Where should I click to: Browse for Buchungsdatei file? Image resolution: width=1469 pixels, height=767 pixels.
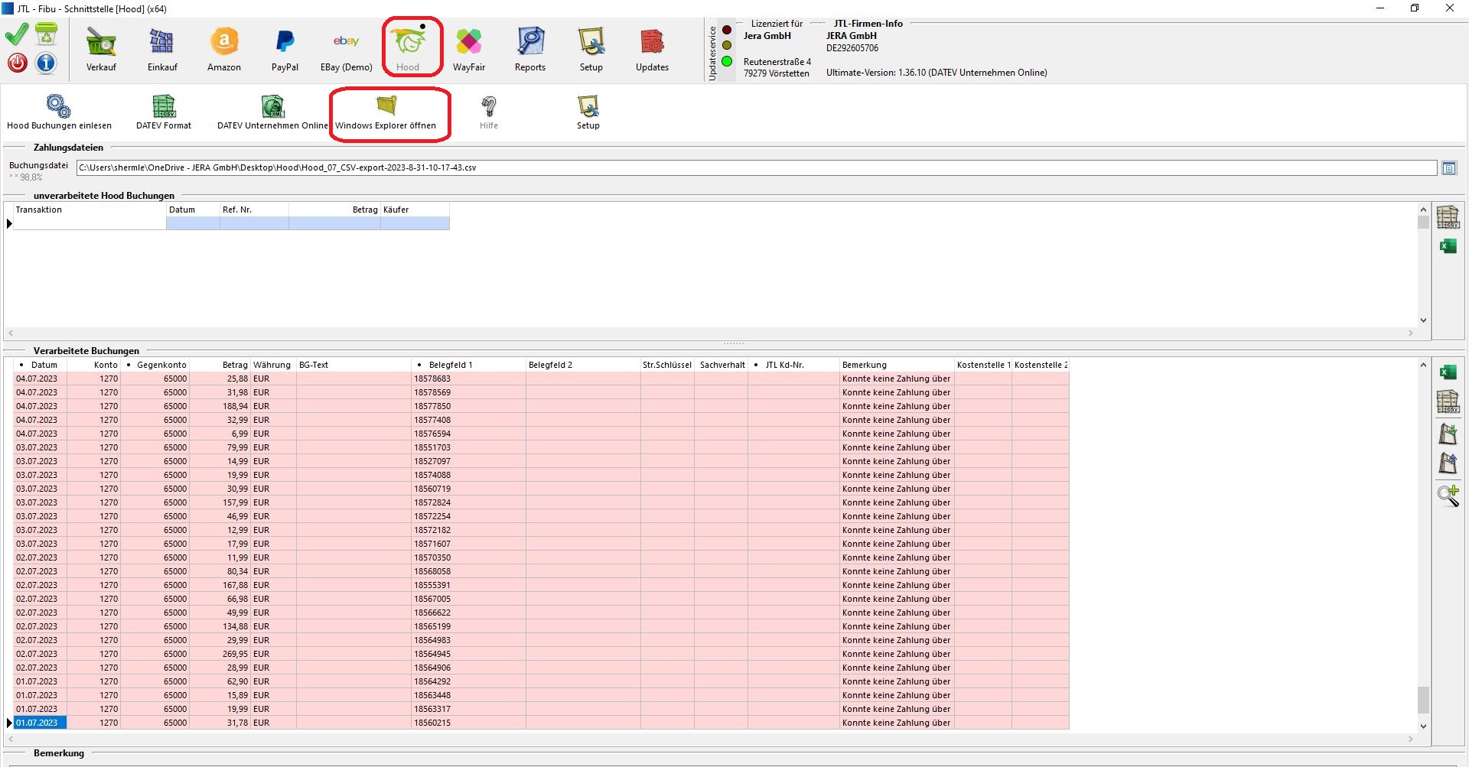pyautogui.click(x=1449, y=168)
